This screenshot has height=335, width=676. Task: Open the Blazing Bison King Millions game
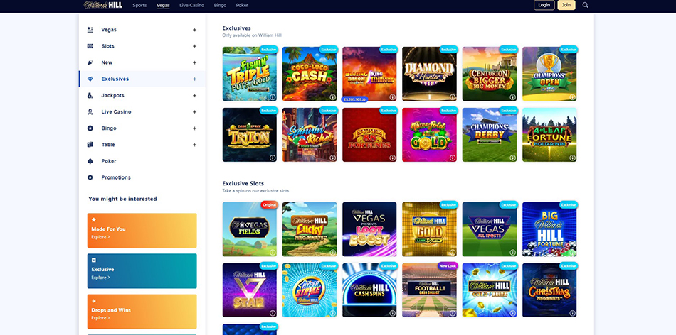click(x=369, y=74)
